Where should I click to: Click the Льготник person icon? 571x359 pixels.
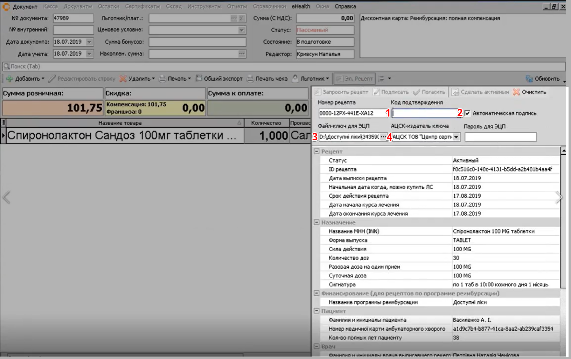(295, 78)
